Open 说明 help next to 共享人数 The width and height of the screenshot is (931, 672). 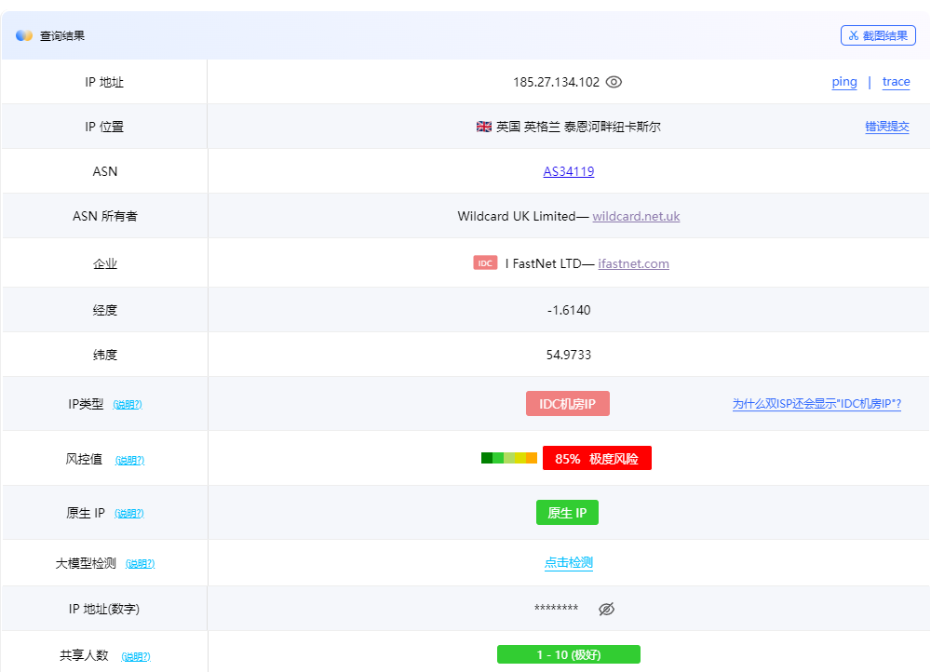pyautogui.click(x=135, y=656)
